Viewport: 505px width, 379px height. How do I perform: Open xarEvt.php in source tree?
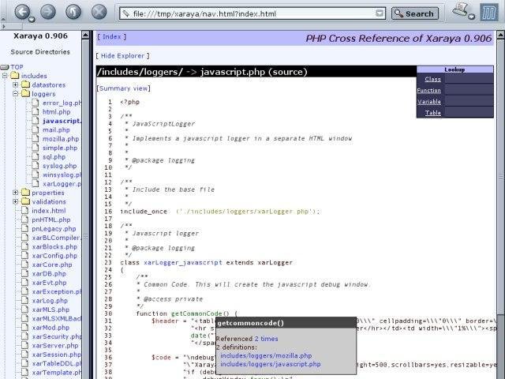pyautogui.click(x=49, y=283)
